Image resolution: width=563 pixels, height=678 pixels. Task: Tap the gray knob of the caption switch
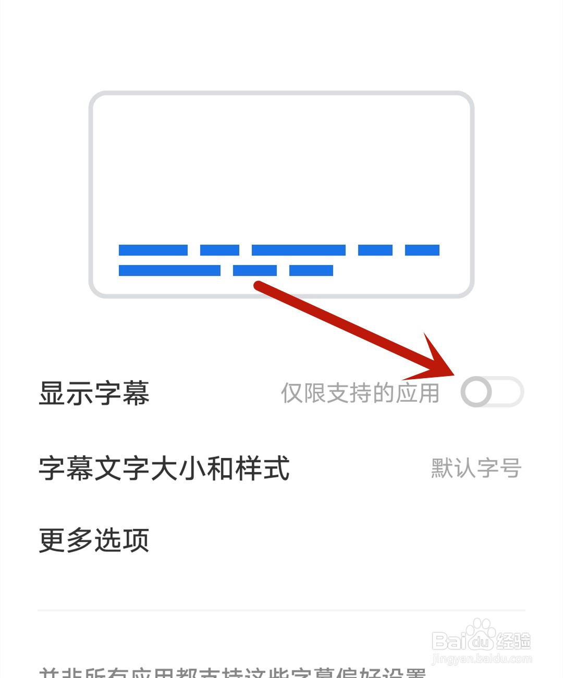(x=476, y=392)
